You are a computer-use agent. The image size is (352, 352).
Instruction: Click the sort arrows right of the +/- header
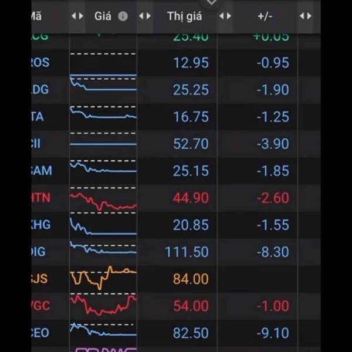[x=305, y=16]
